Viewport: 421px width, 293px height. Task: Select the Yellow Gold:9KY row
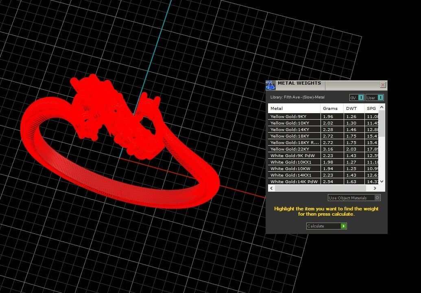pos(323,116)
